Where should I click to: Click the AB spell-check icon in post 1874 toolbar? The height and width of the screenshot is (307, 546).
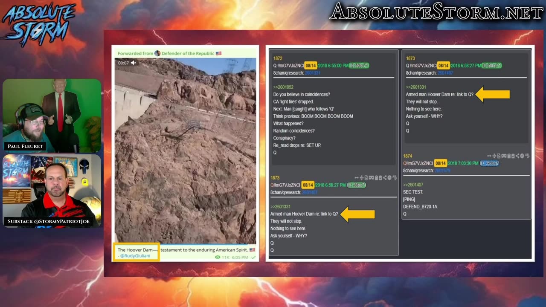pyautogui.click(x=527, y=156)
